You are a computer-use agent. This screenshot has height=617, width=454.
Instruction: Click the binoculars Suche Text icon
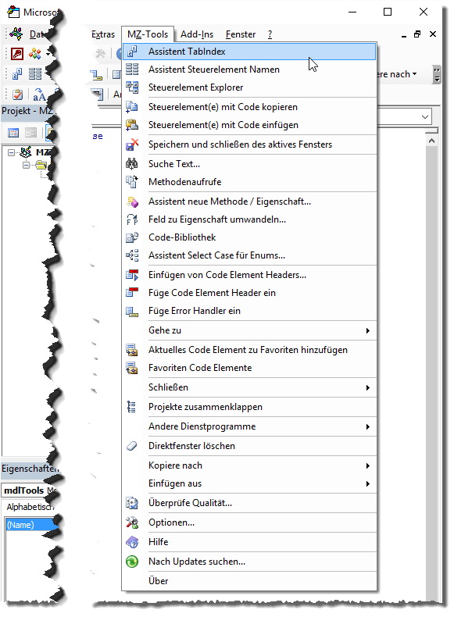tap(132, 164)
